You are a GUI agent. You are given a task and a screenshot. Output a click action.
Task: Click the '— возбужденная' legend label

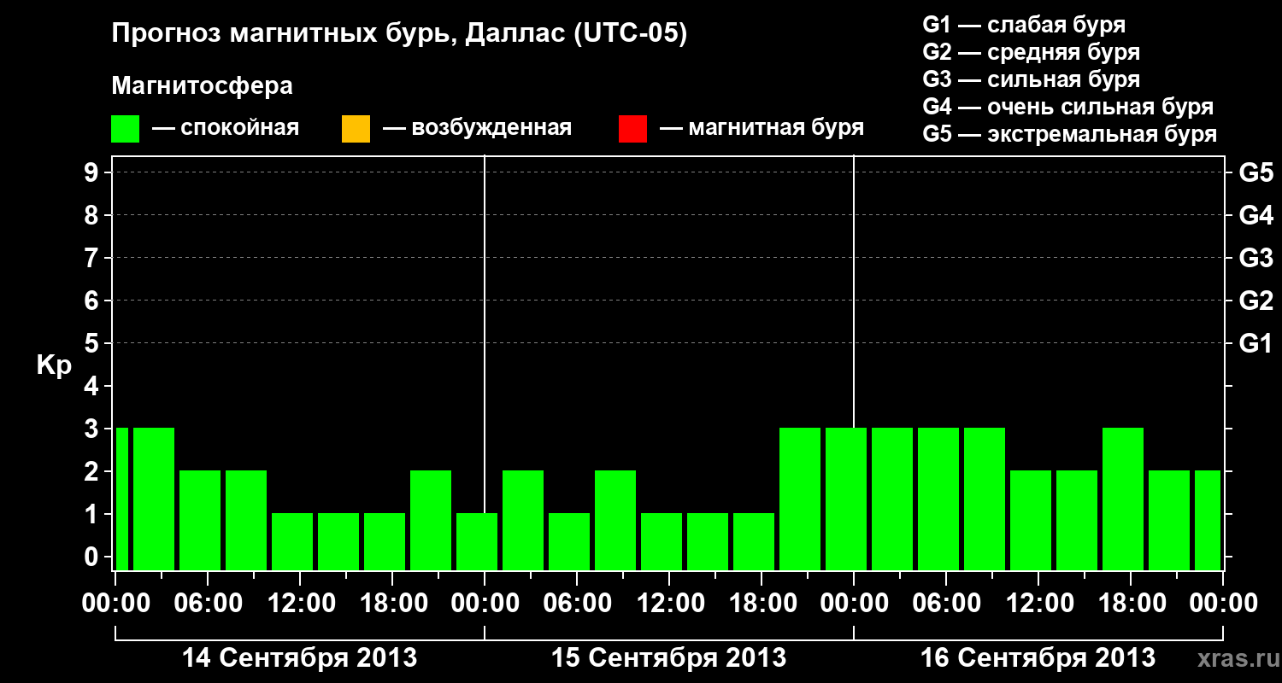tap(477, 128)
